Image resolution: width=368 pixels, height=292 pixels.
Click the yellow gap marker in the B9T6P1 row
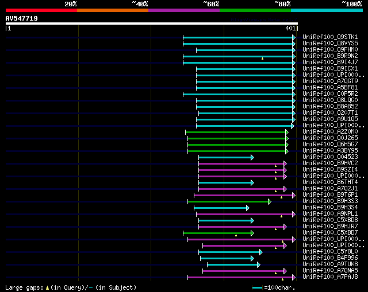coord(281,198)
